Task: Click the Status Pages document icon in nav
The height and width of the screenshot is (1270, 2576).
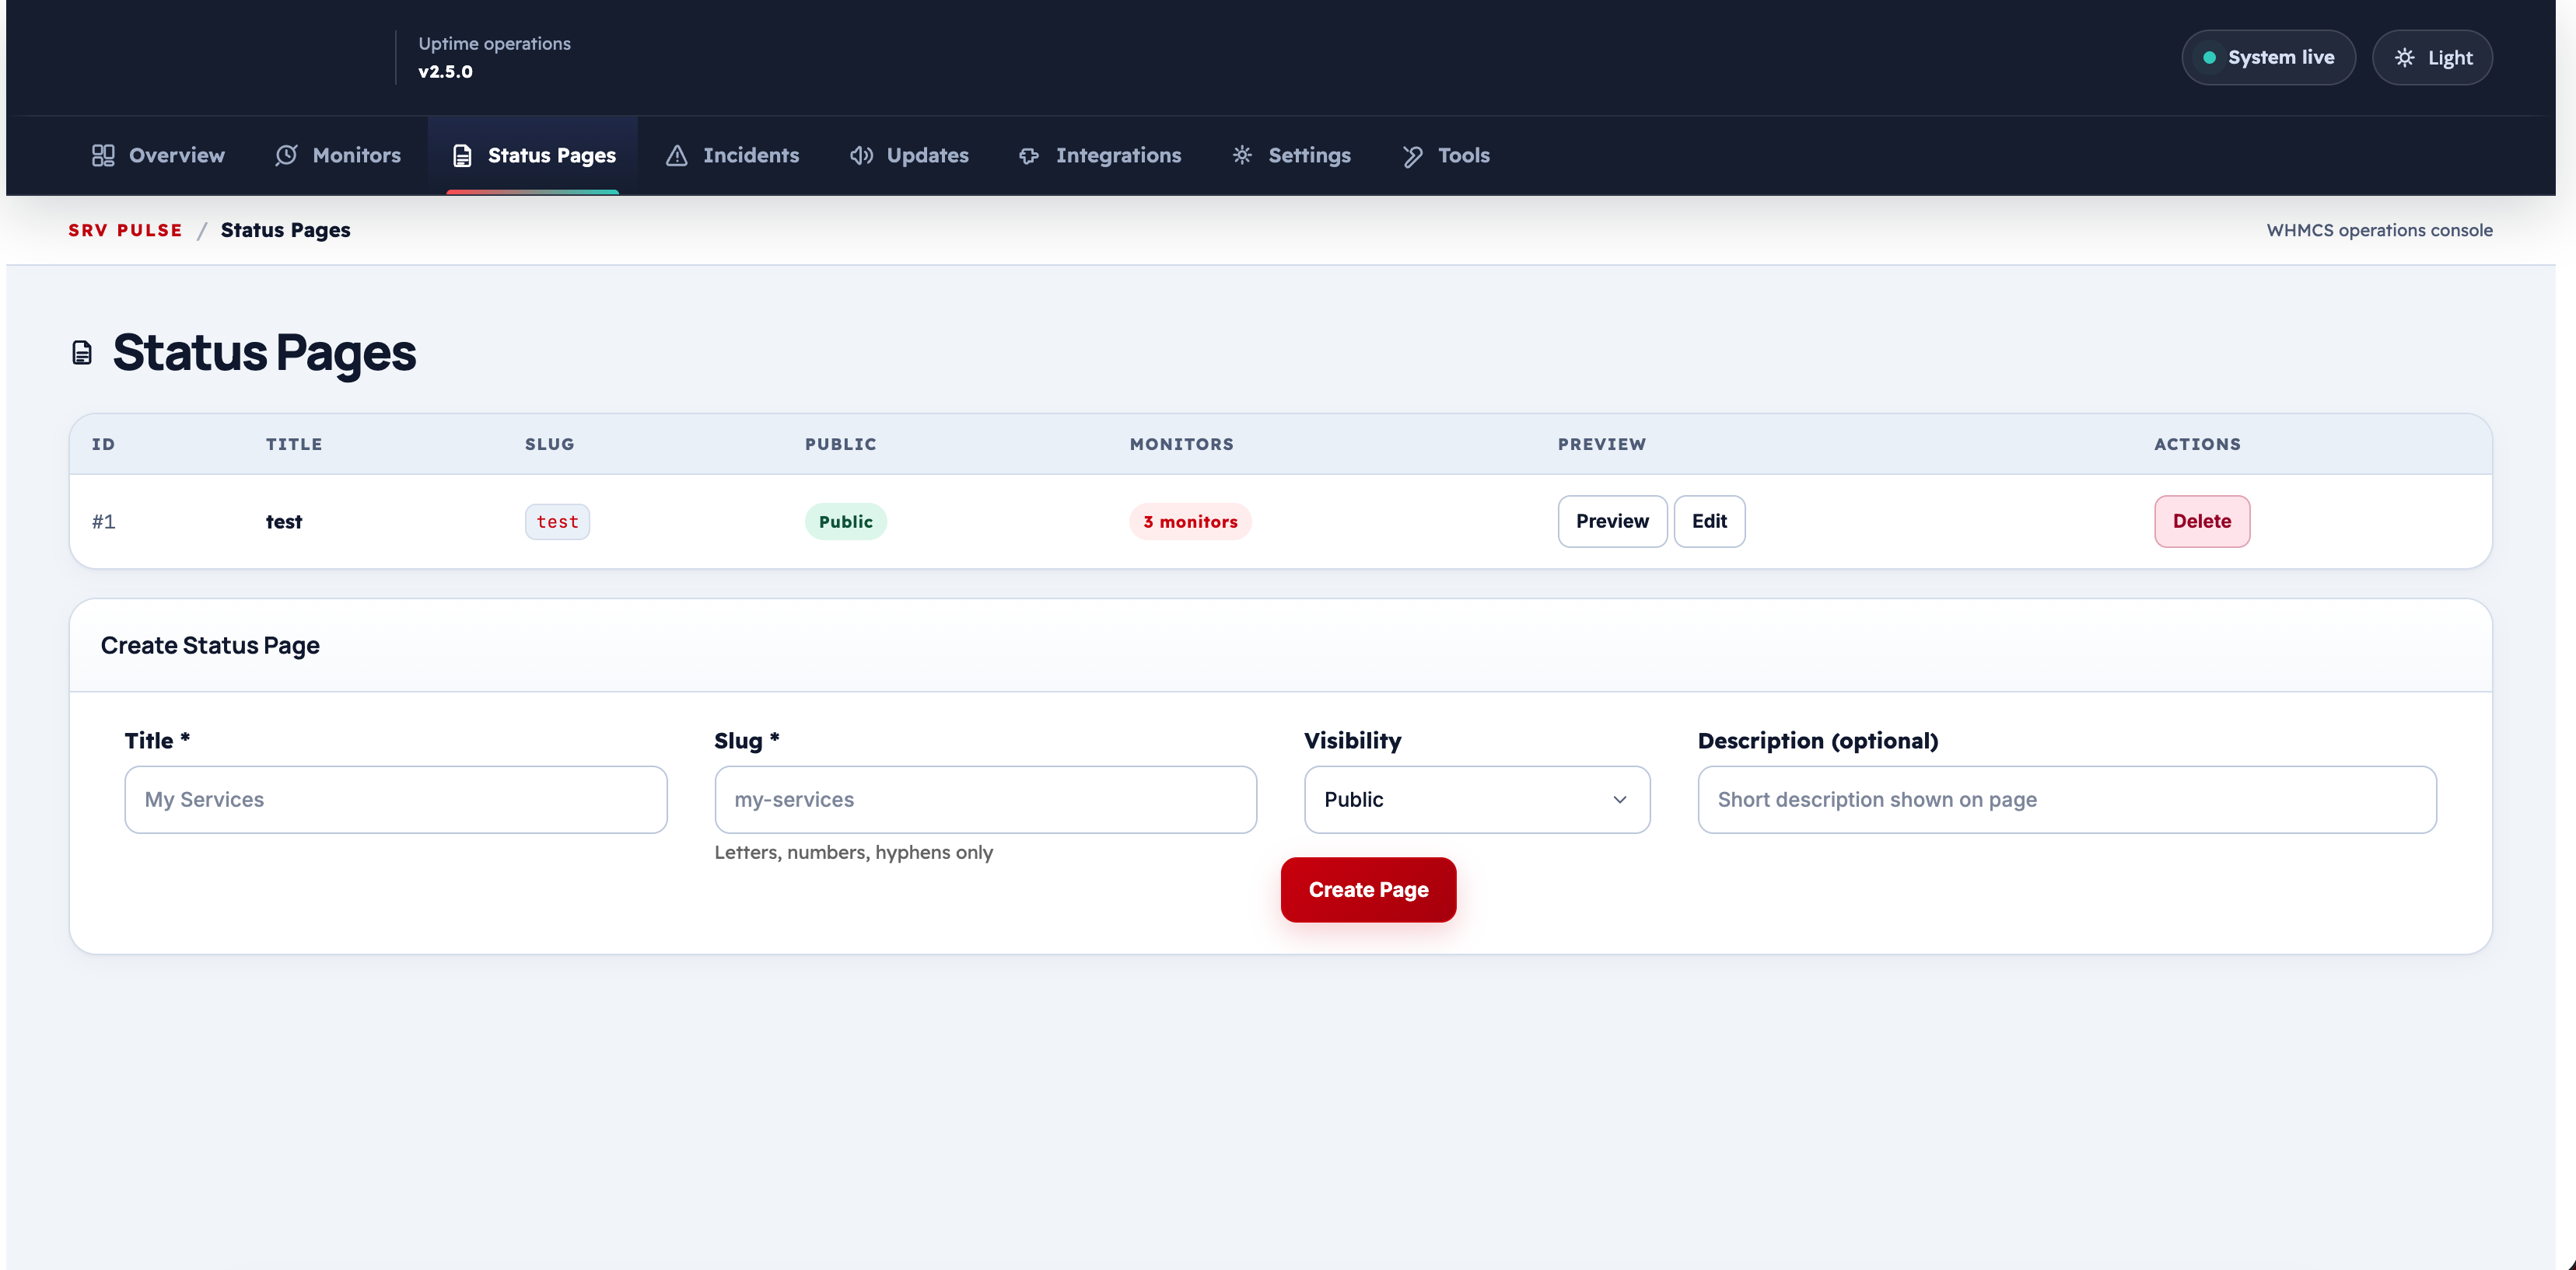Action: click(462, 155)
